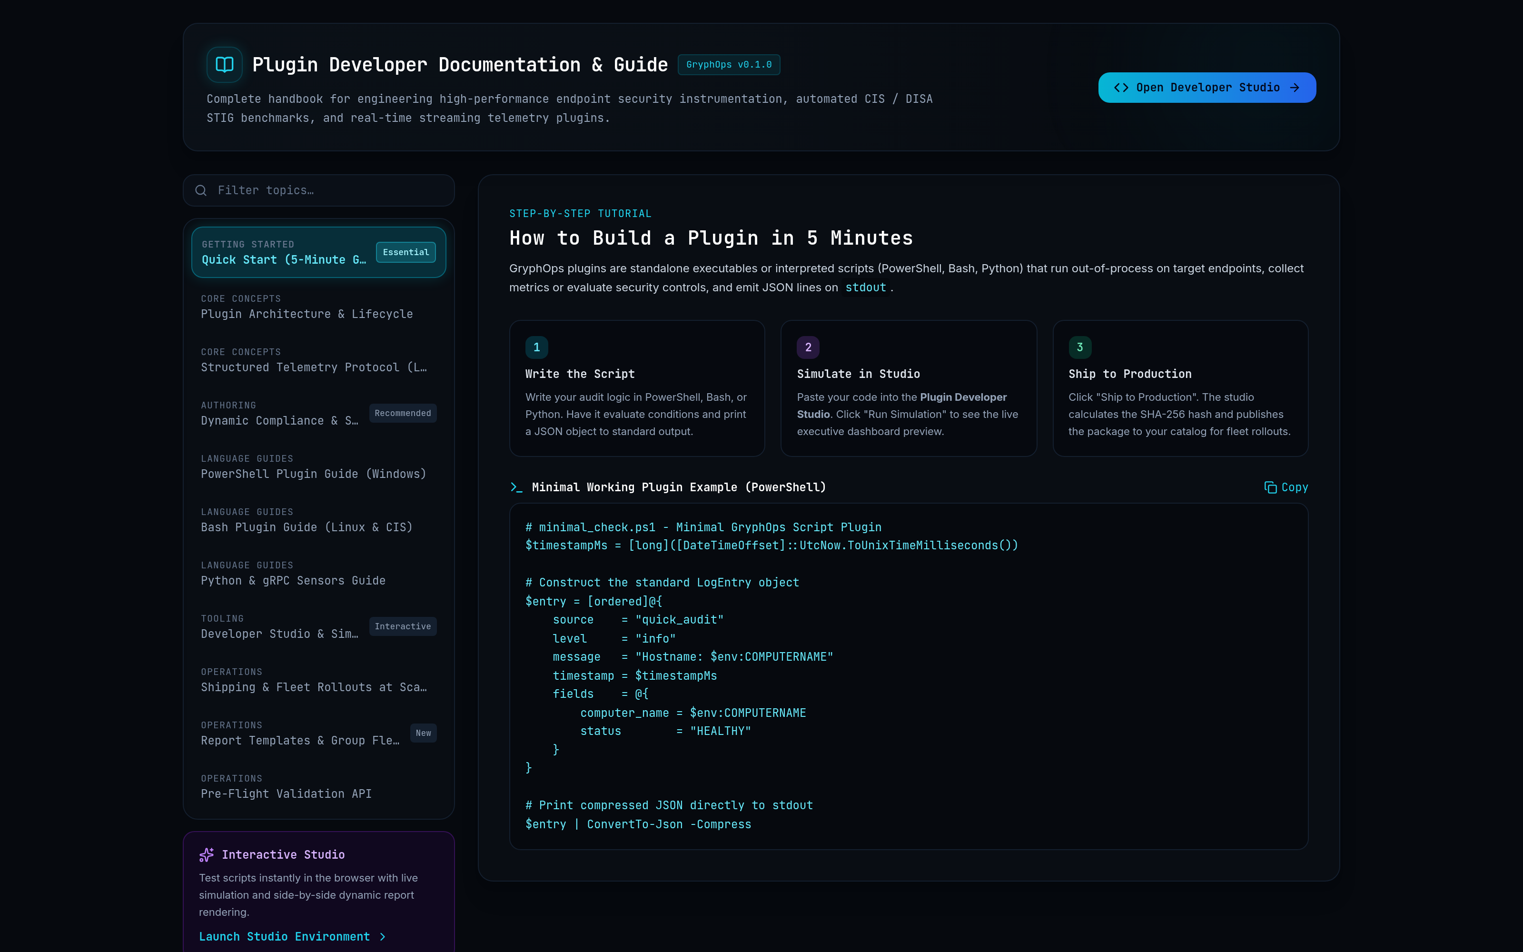Open Python & gRPC Sensors Guide

tap(318, 574)
